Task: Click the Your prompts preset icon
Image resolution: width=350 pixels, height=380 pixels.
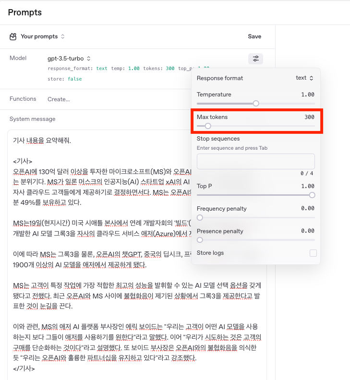Action: (13, 36)
